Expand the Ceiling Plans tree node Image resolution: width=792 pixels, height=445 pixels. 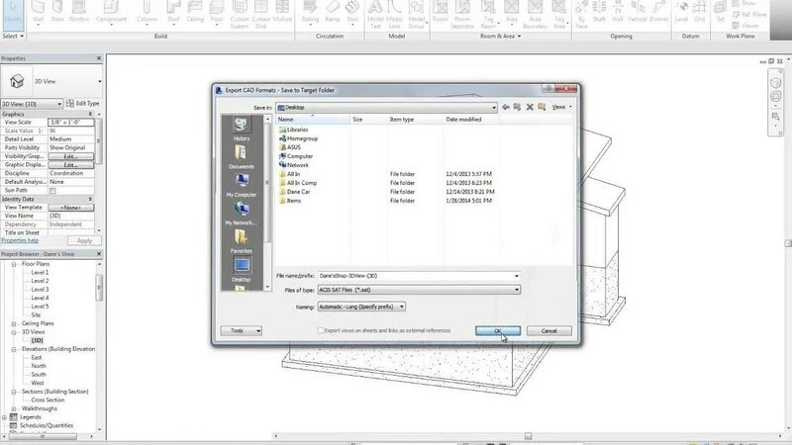pyautogui.click(x=14, y=323)
